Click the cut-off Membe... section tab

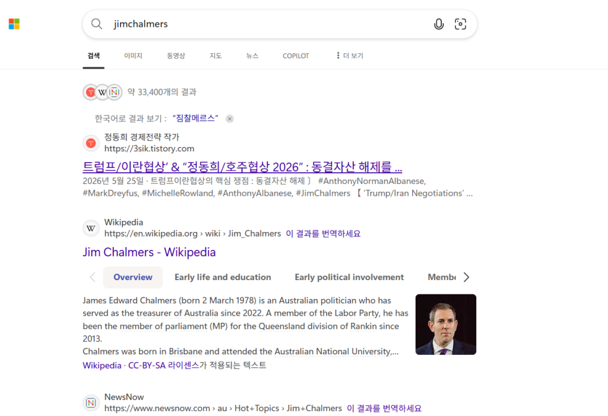tap(442, 277)
